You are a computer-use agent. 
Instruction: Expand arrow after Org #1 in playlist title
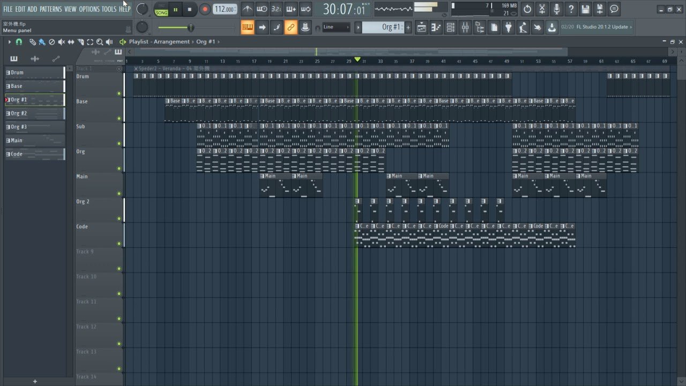click(218, 42)
